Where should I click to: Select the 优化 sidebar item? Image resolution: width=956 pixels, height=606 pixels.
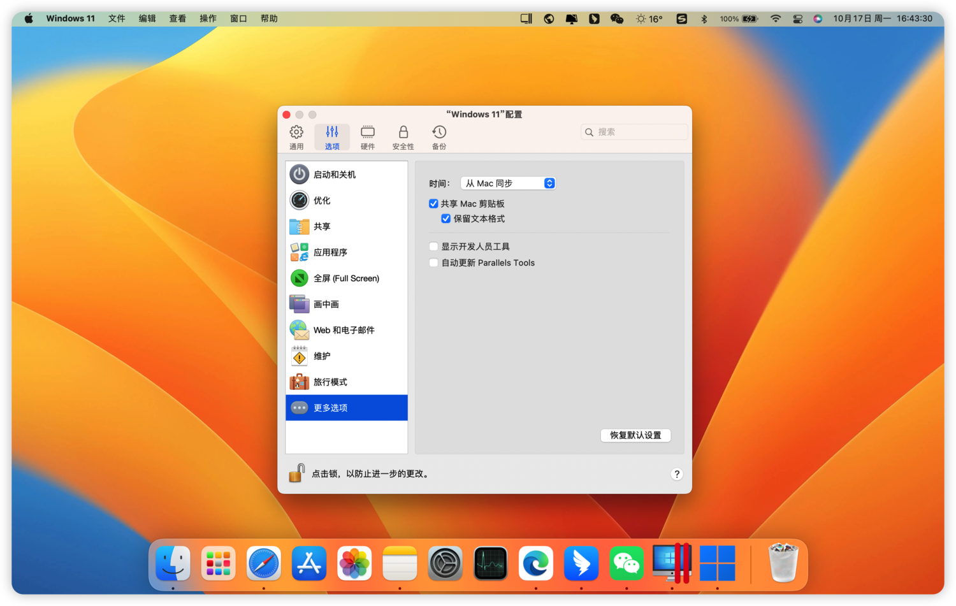coord(346,201)
